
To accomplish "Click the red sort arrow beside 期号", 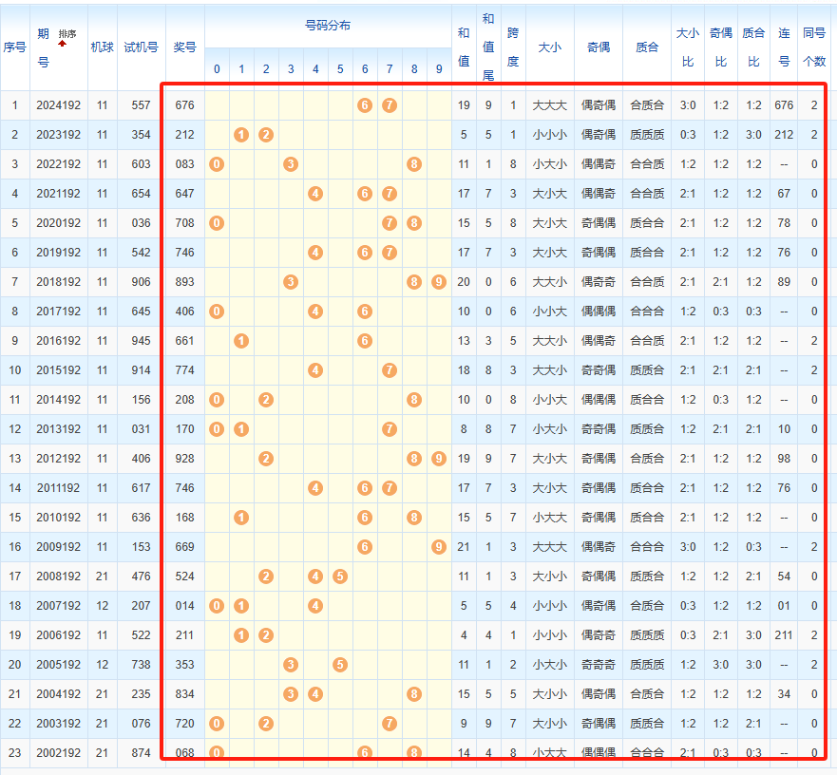I will pos(63,44).
